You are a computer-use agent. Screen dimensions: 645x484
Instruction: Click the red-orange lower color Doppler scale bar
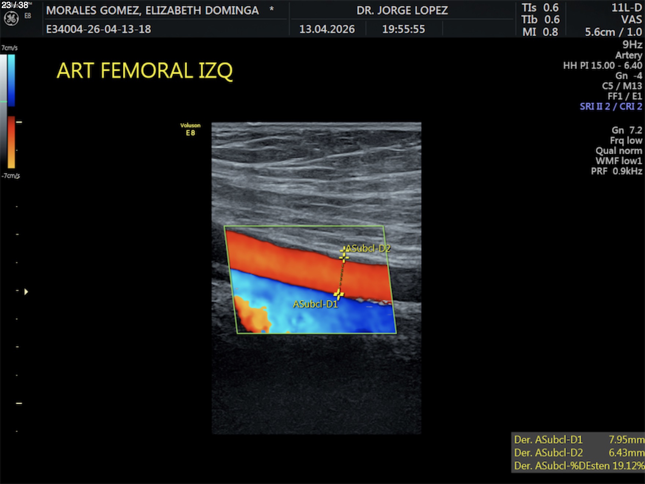[11, 142]
